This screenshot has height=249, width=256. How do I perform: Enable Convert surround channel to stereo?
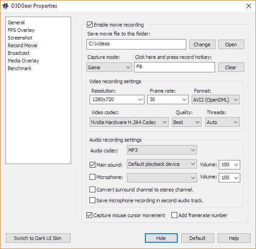tap(92, 190)
